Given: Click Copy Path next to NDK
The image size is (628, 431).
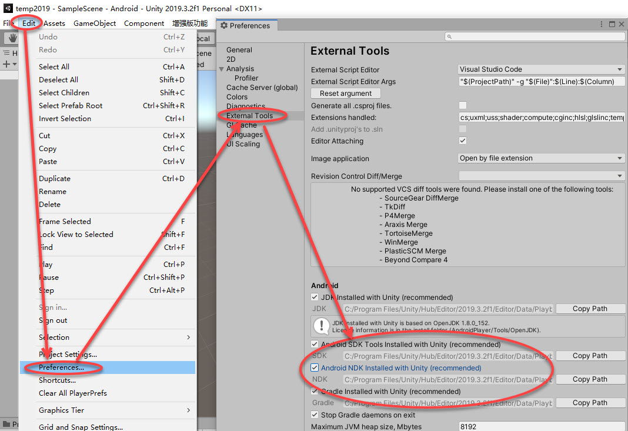Looking at the screenshot, I should (590, 379).
